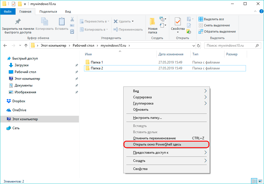Switch to details view icon in status bar
The width and height of the screenshot is (264, 184).
coord(254,181)
